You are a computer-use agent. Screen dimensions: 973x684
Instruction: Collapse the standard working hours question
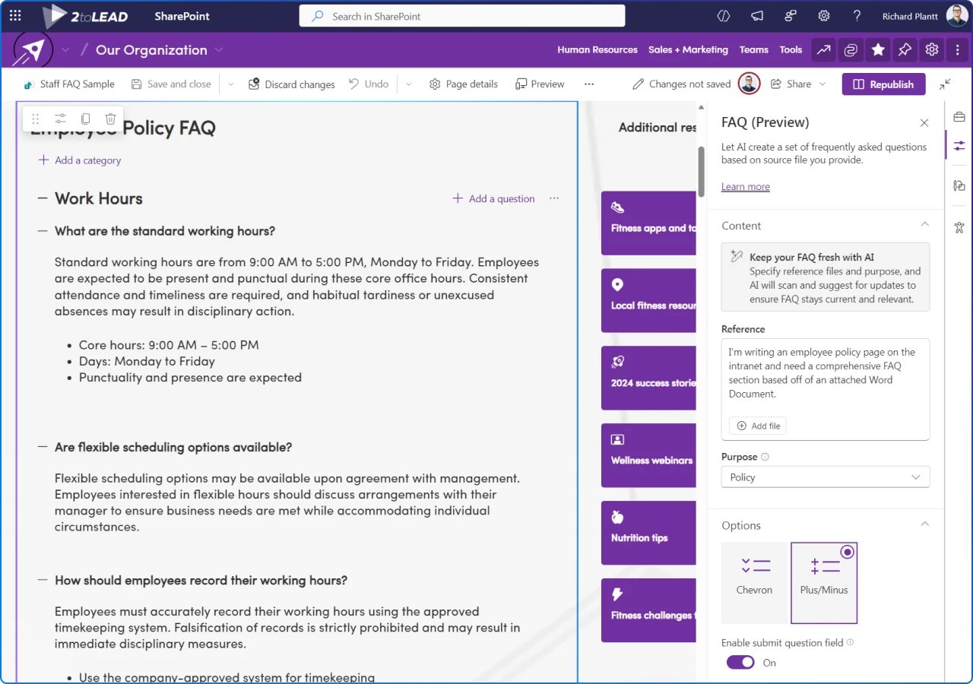pyautogui.click(x=43, y=231)
